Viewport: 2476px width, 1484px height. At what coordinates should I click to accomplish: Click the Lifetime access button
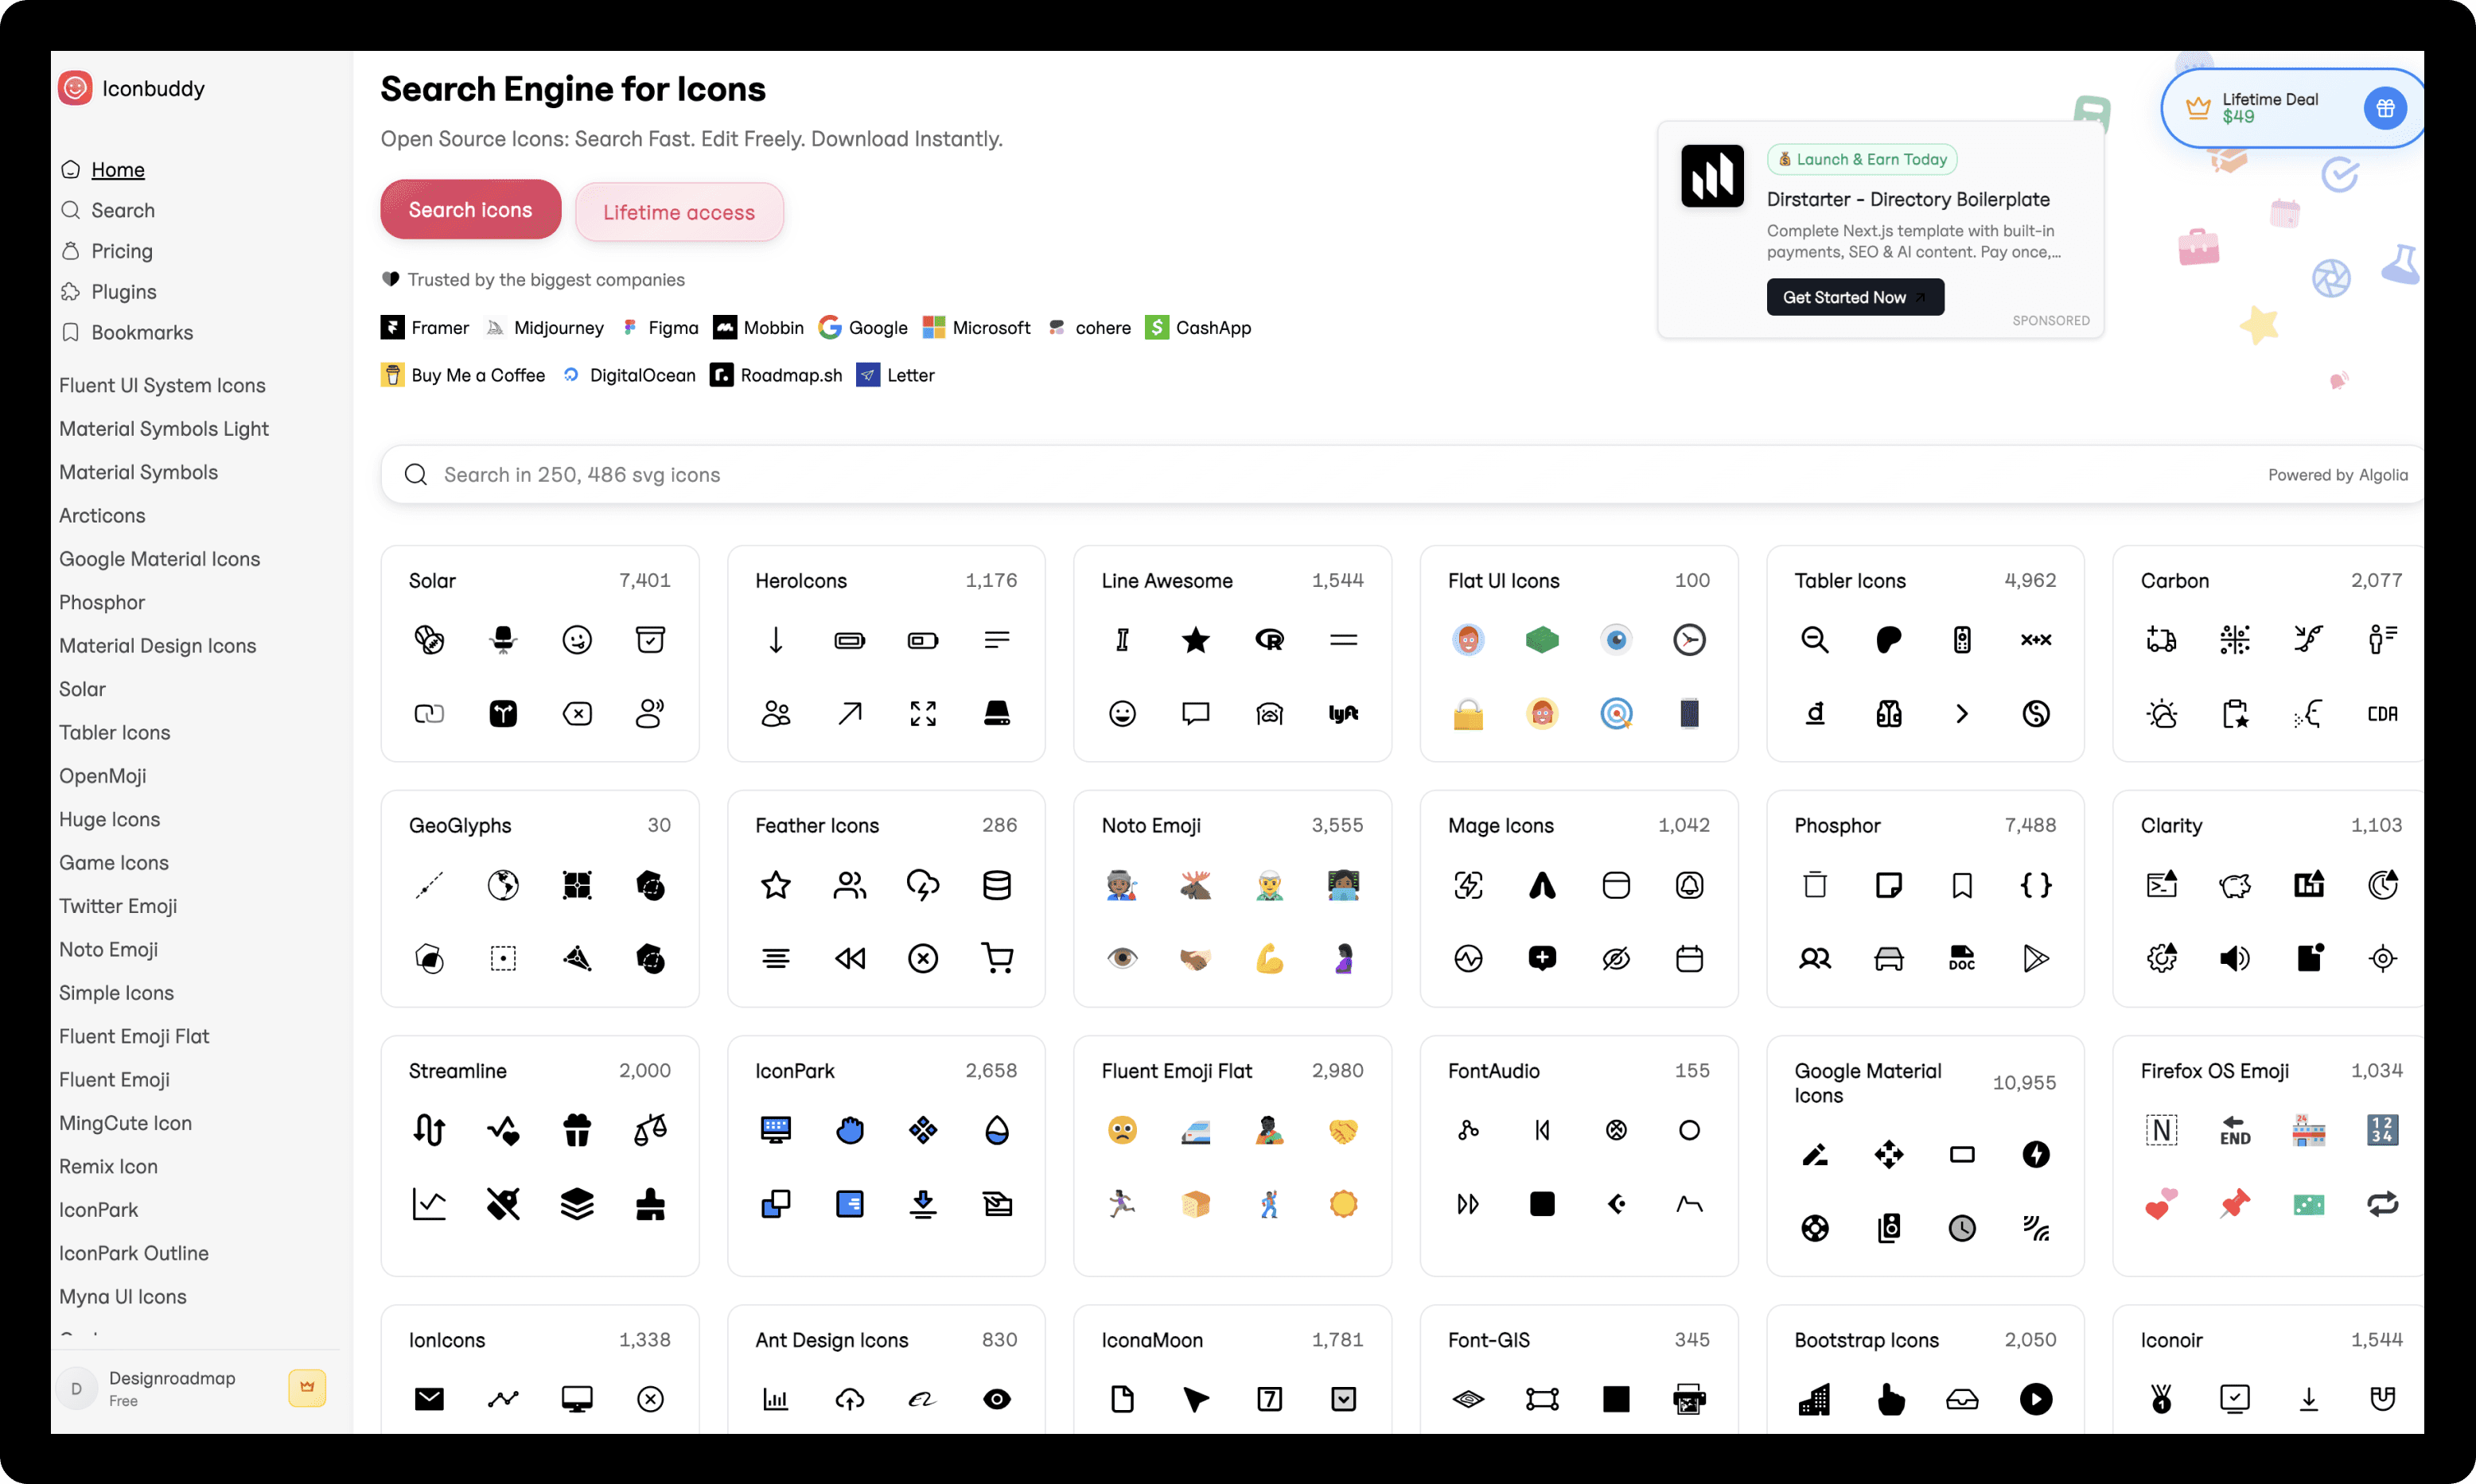point(678,212)
